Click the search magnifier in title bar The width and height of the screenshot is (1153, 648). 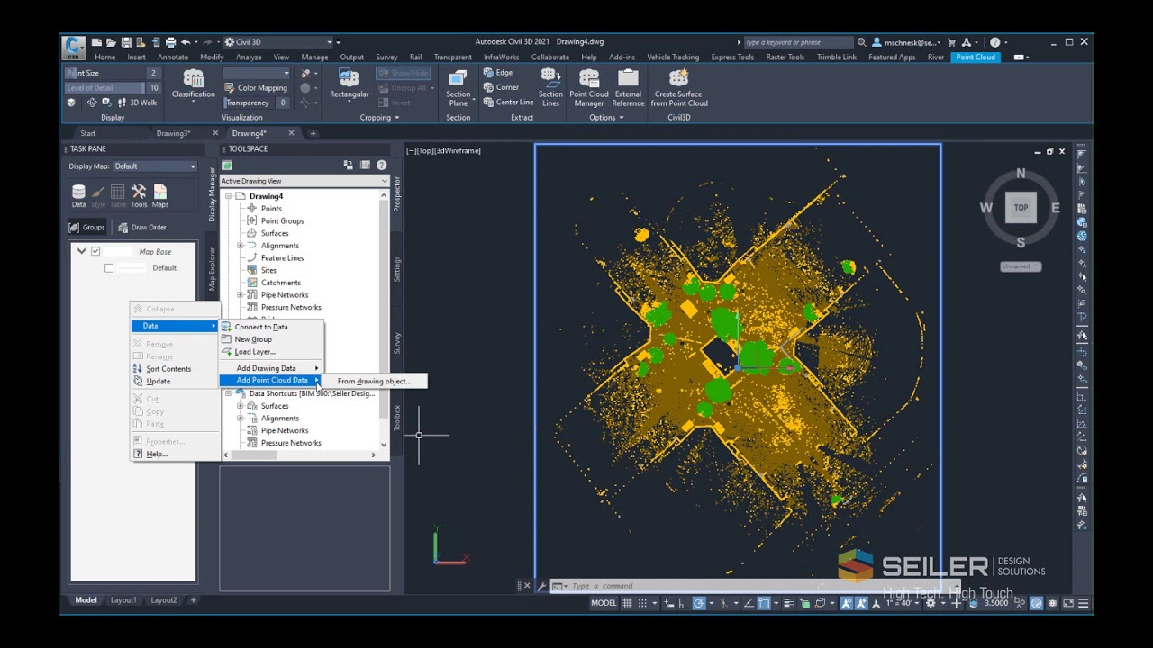(862, 42)
